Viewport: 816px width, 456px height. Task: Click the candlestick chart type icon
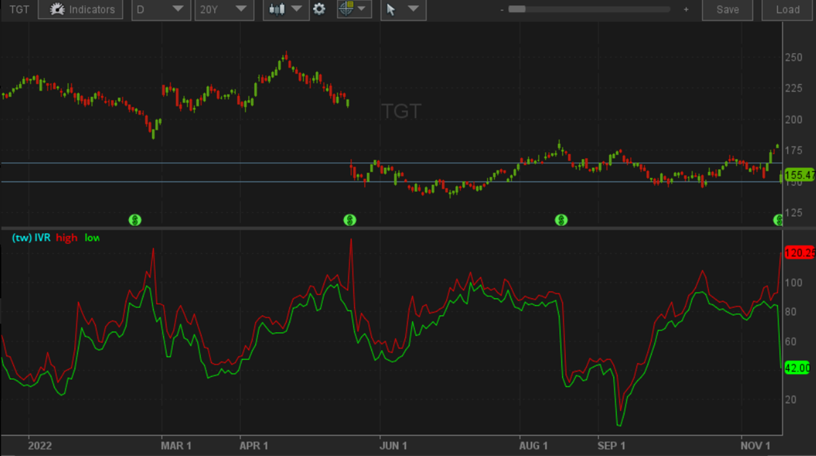277,10
